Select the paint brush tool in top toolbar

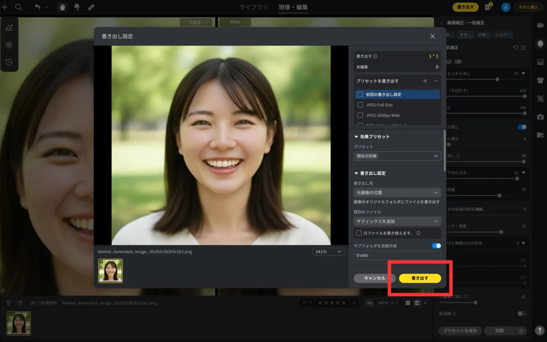(77, 7)
